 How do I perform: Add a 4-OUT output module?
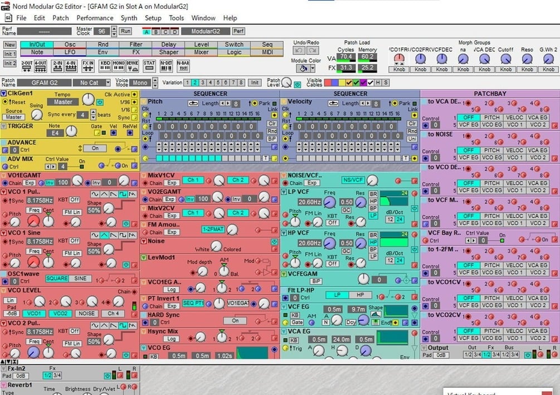pyautogui.click(x=40, y=66)
